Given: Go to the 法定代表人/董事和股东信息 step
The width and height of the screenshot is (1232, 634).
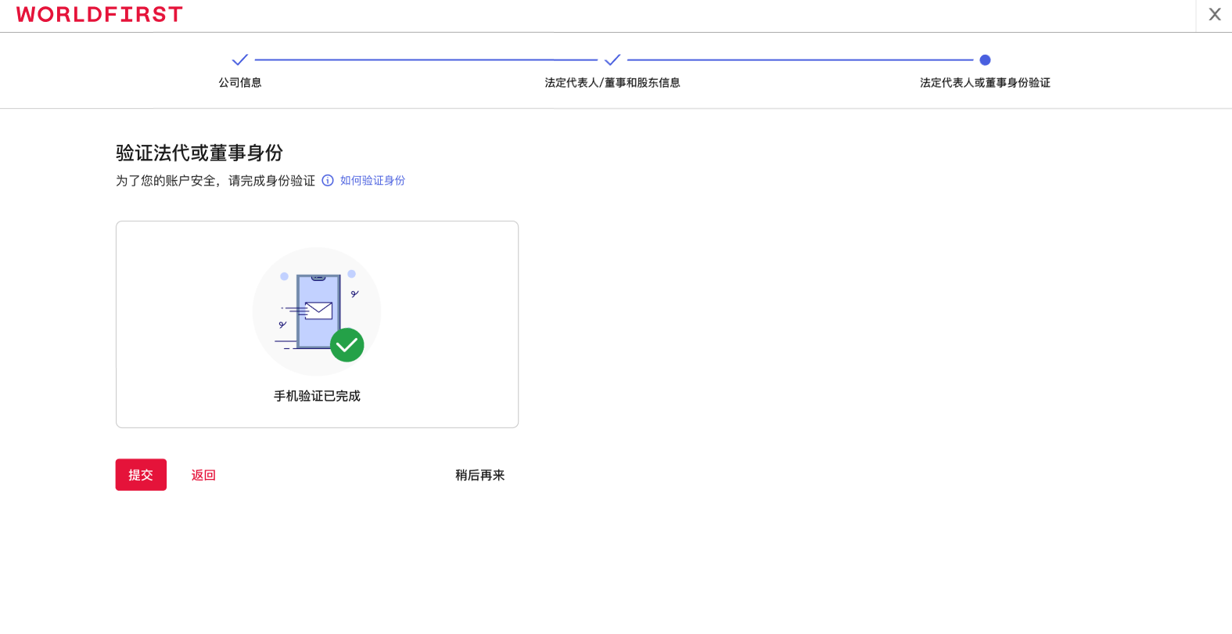Looking at the screenshot, I should click(x=612, y=83).
